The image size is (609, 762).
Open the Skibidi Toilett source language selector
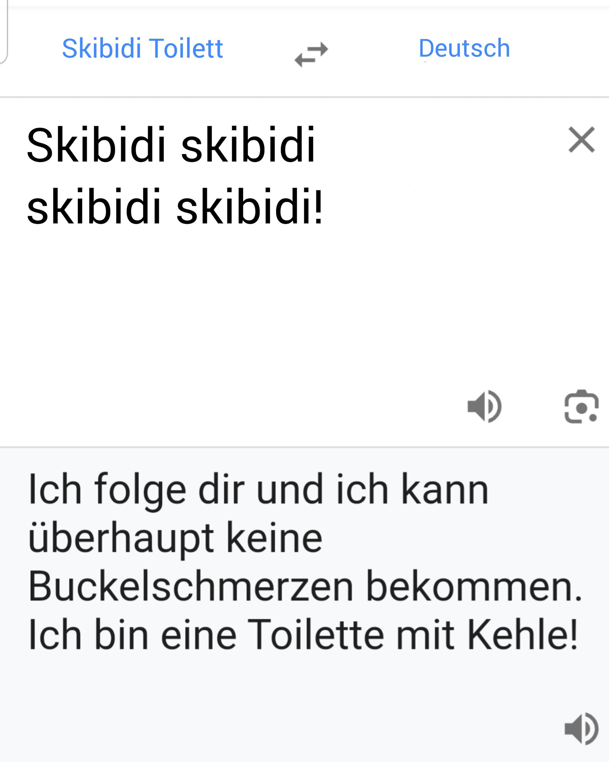(x=142, y=48)
